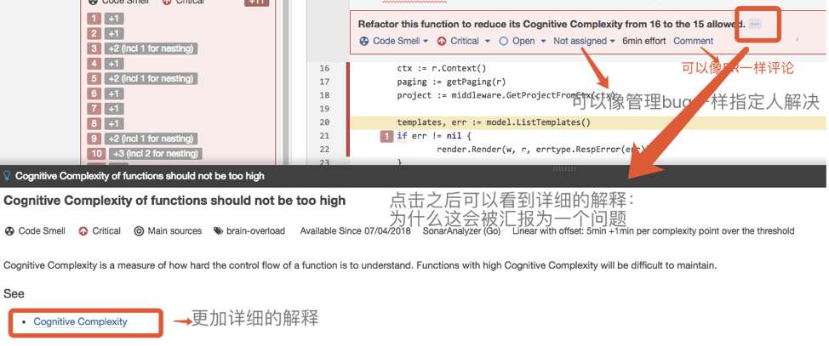Click the Critical severity icon in issue header
The height and width of the screenshot is (346, 829).
442,41
